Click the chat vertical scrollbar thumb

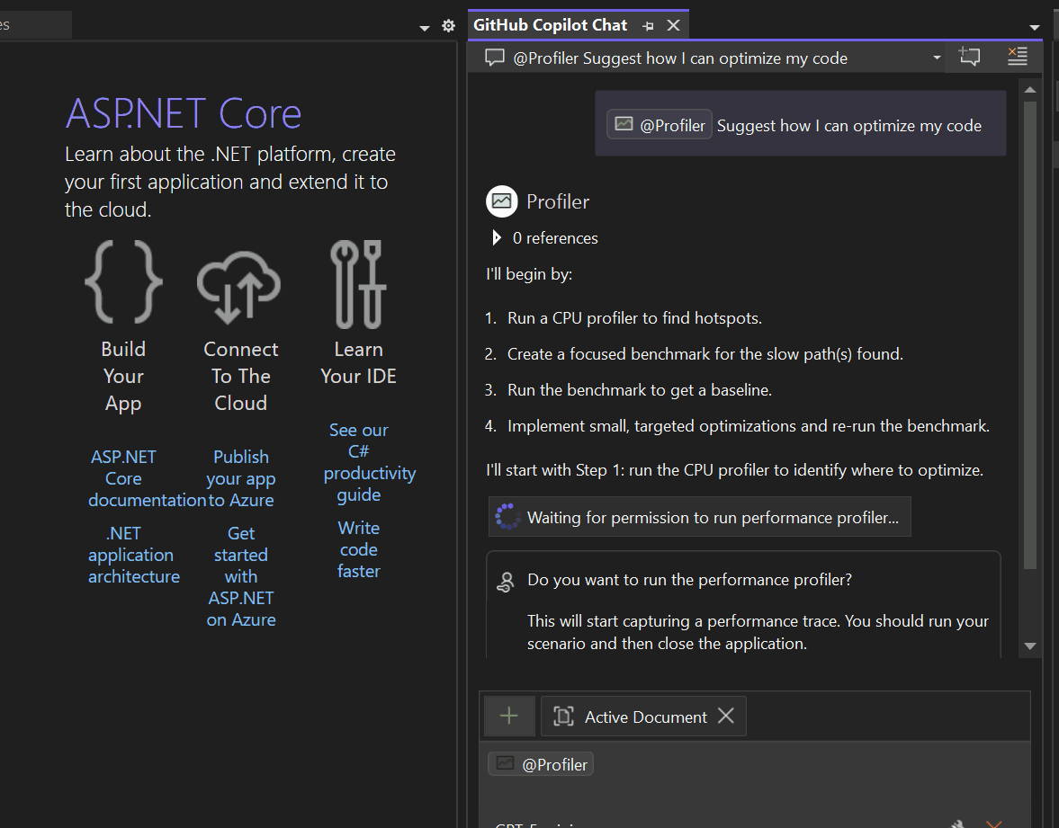tap(1029, 335)
